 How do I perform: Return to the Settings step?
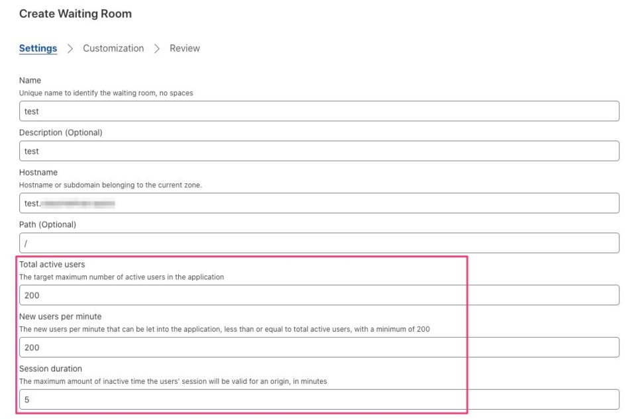click(x=37, y=48)
